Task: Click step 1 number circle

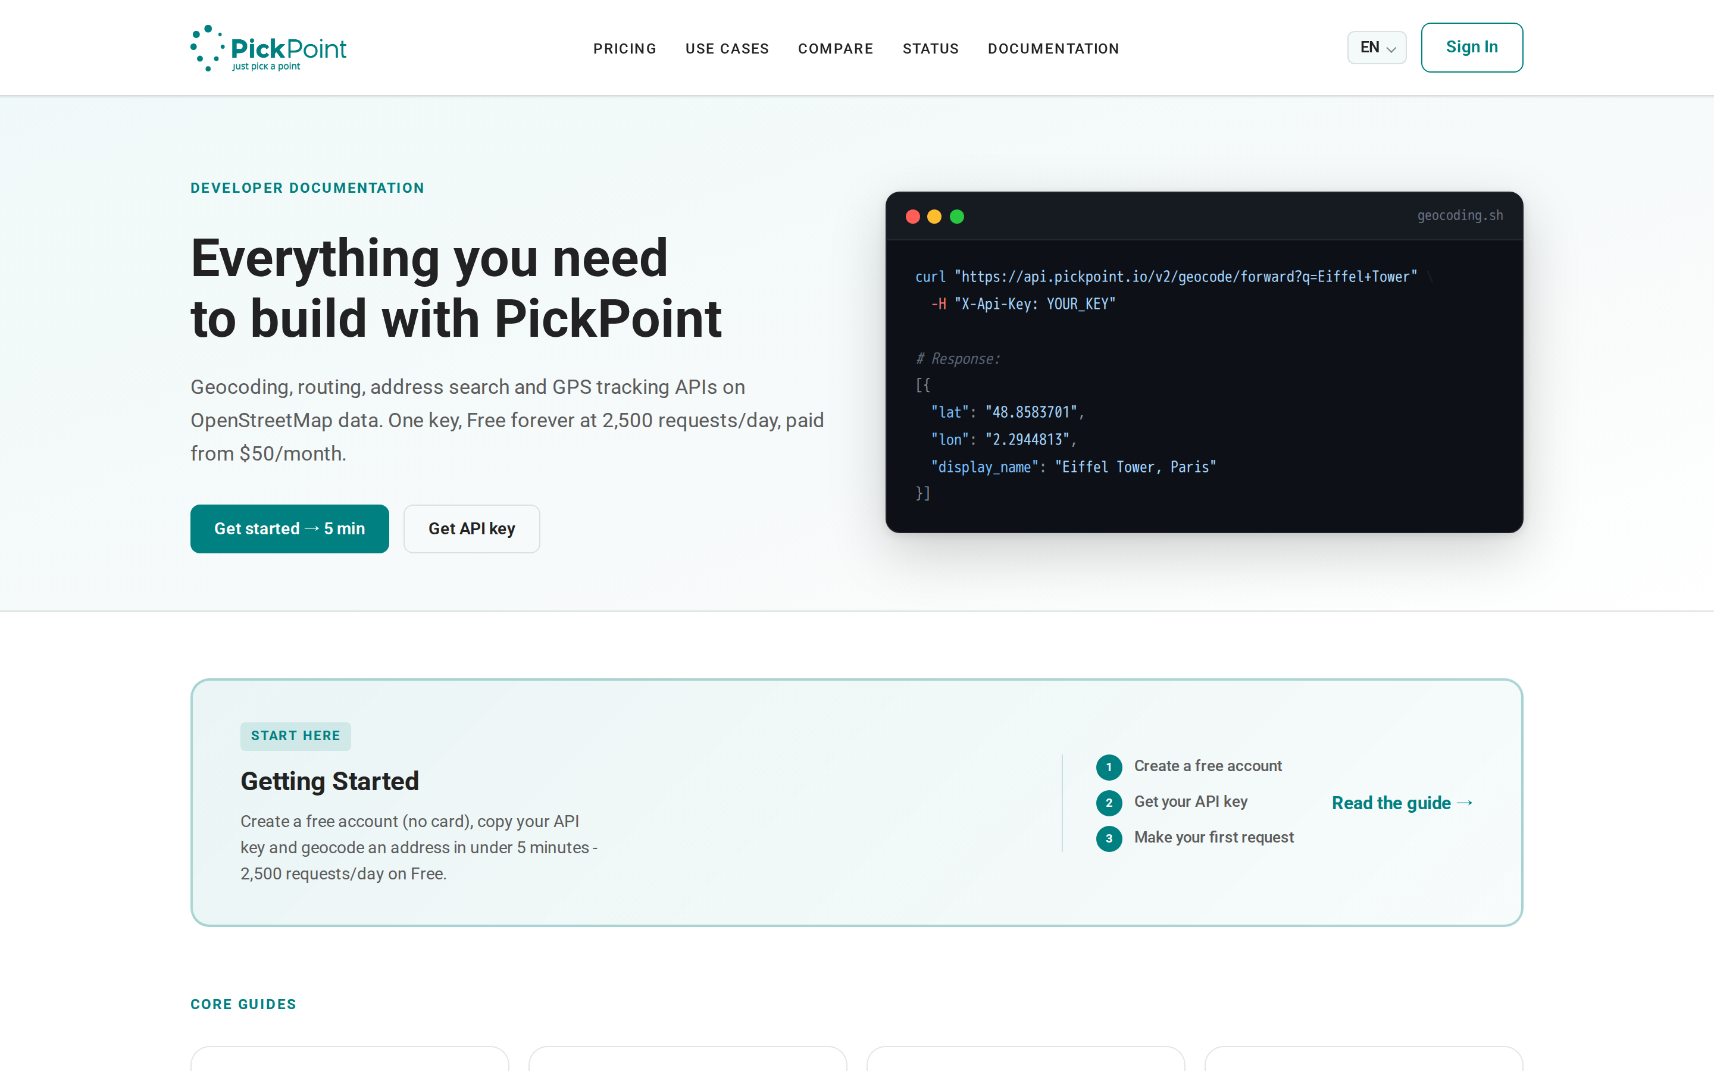Action: point(1109,767)
